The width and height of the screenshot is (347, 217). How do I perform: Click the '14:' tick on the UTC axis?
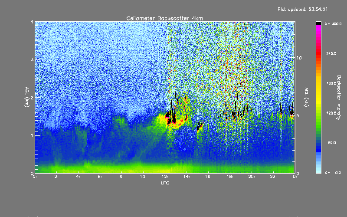[187, 177]
